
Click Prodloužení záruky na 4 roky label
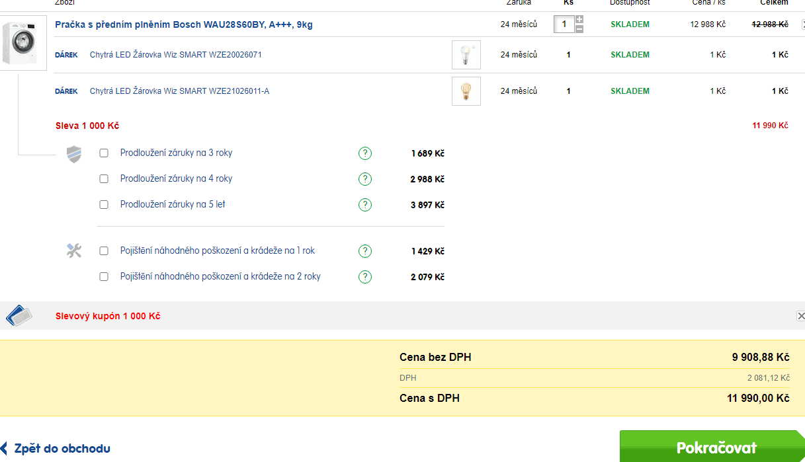(x=176, y=179)
